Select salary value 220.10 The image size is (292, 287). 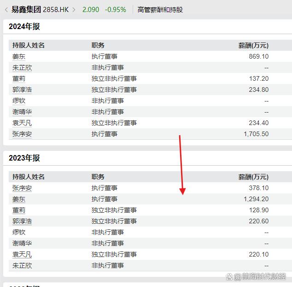click(x=259, y=254)
